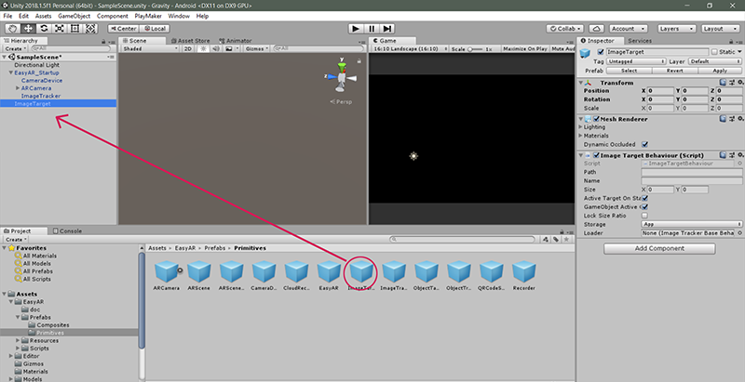Click the Step frame button
The image size is (745, 382).
point(387,29)
